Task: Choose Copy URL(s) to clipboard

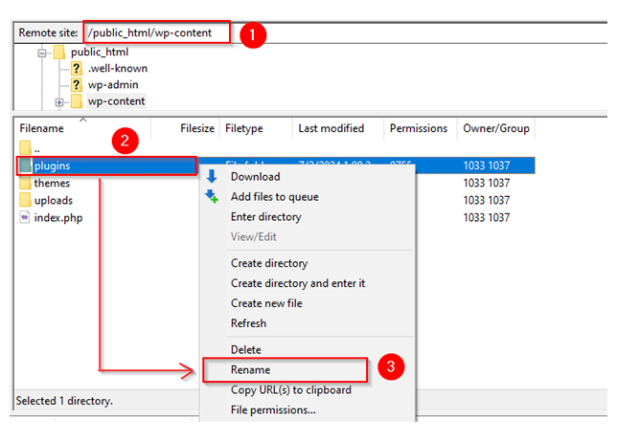Action: (x=308, y=390)
